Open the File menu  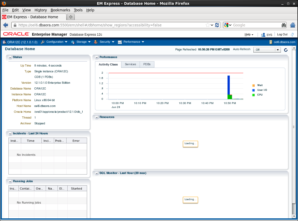[x=5, y=10]
